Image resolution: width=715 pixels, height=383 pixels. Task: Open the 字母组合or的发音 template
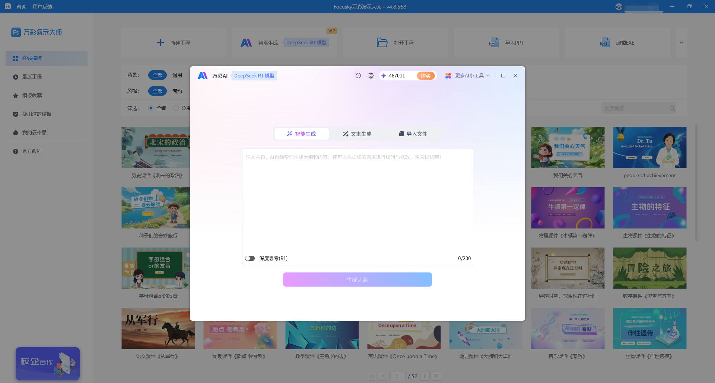pos(156,268)
